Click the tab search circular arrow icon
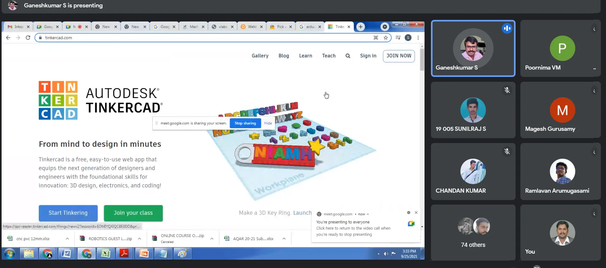606x268 pixels. click(x=385, y=27)
